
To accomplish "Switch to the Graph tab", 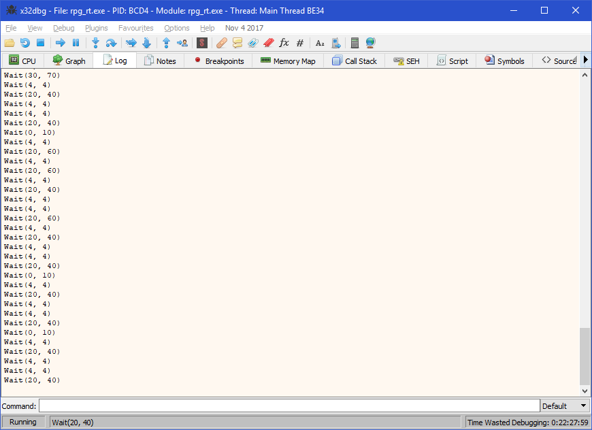I will (69, 61).
